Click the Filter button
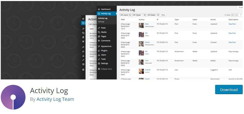 click(163, 15)
